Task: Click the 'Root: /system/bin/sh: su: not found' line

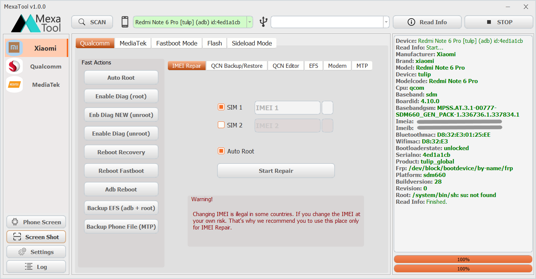Action: (446, 195)
